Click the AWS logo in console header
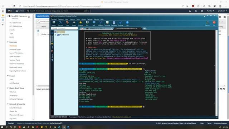The image size is (229, 129). point(10,11)
